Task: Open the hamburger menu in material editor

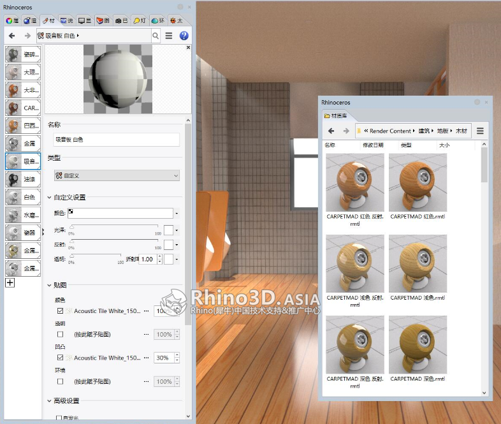Action: point(169,36)
